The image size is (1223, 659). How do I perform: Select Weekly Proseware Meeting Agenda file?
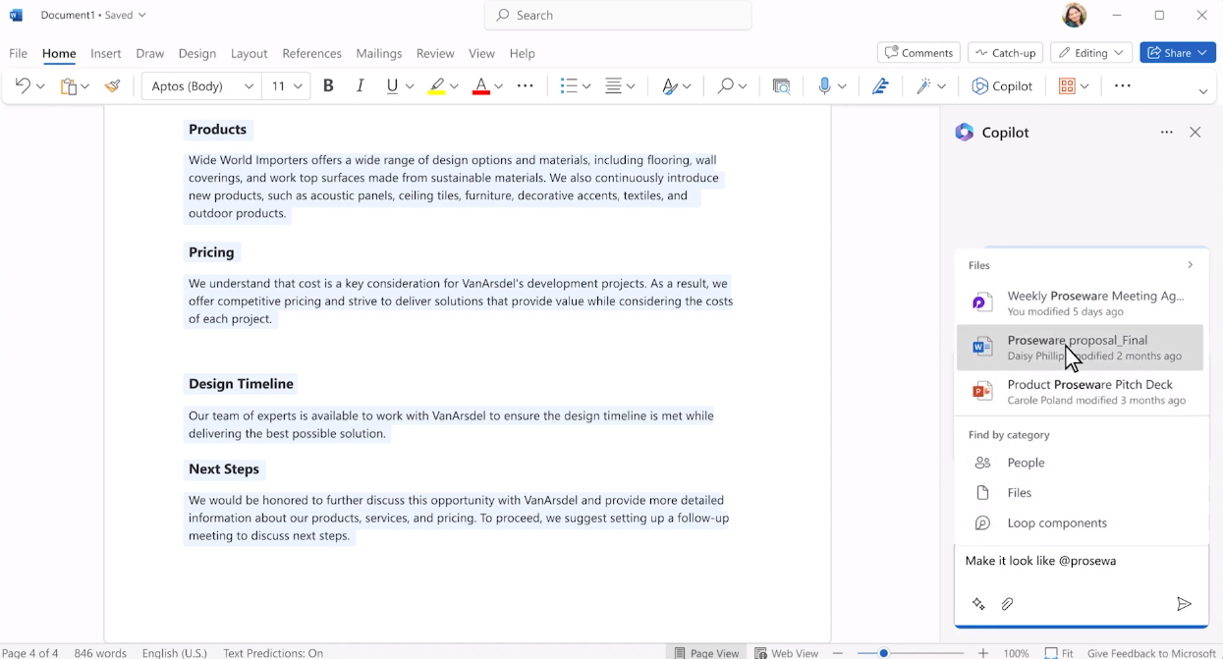[x=1081, y=302]
